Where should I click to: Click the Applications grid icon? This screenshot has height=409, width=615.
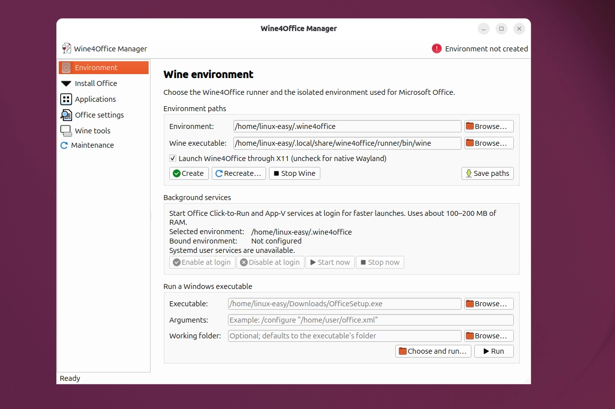point(66,99)
